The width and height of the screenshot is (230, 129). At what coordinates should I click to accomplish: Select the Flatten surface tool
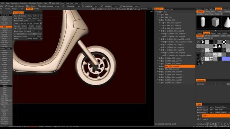(x=5, y=58)
